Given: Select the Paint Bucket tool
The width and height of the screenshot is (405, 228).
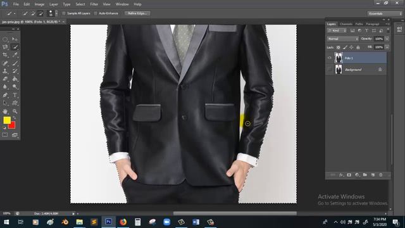Looking at the screenshot, I should coord(15,79).
